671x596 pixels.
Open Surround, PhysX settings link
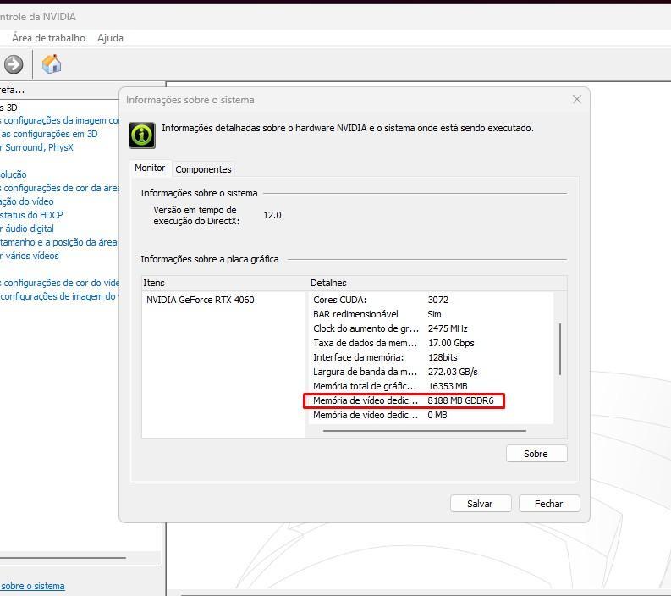click(x=36, y=147)
